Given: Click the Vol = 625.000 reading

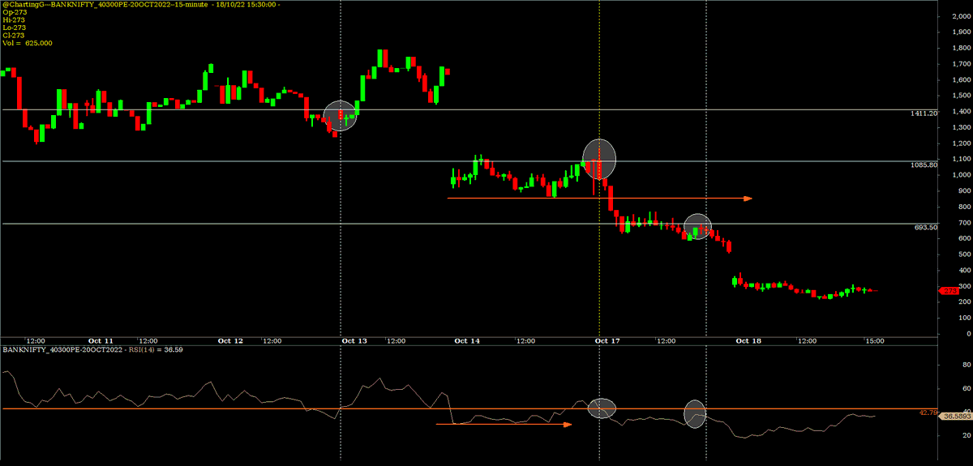Looking at the screenshot, I should [28, 43].
